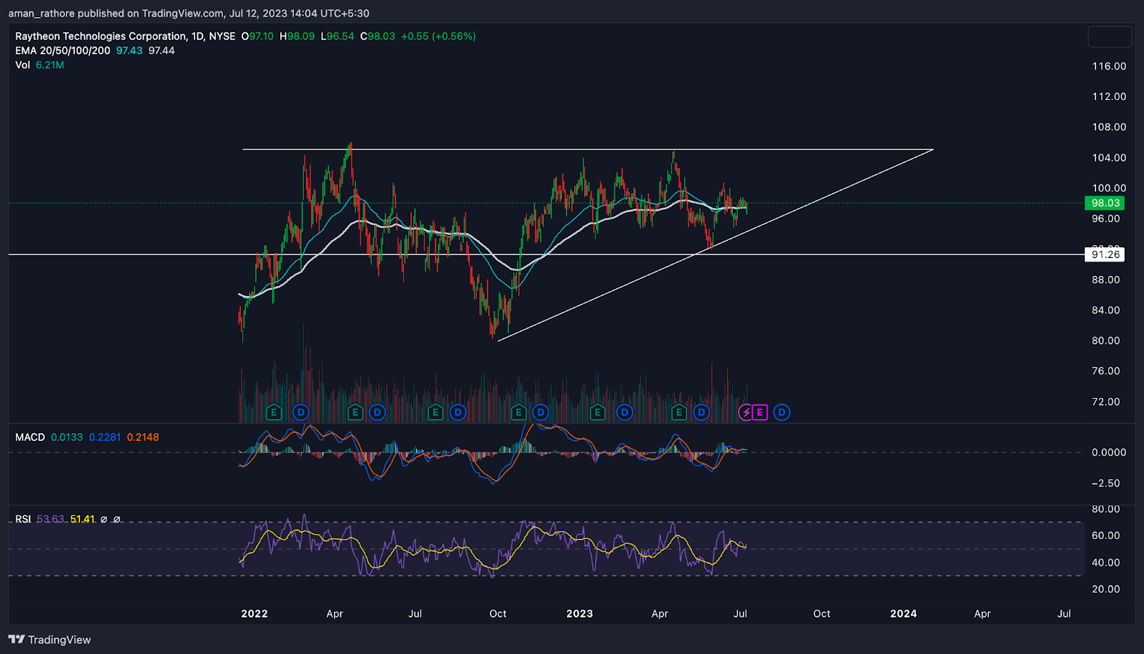Viewport: 1144px width, 654px height.
Task: Click the earnings E marker for April 2023
Action: click(679, 412)
